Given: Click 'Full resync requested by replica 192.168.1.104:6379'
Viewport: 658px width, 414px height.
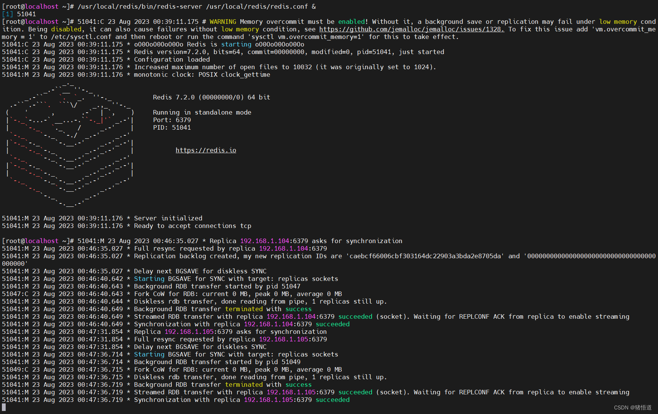Looking at the screenshot, I should (x=231, y=248).
